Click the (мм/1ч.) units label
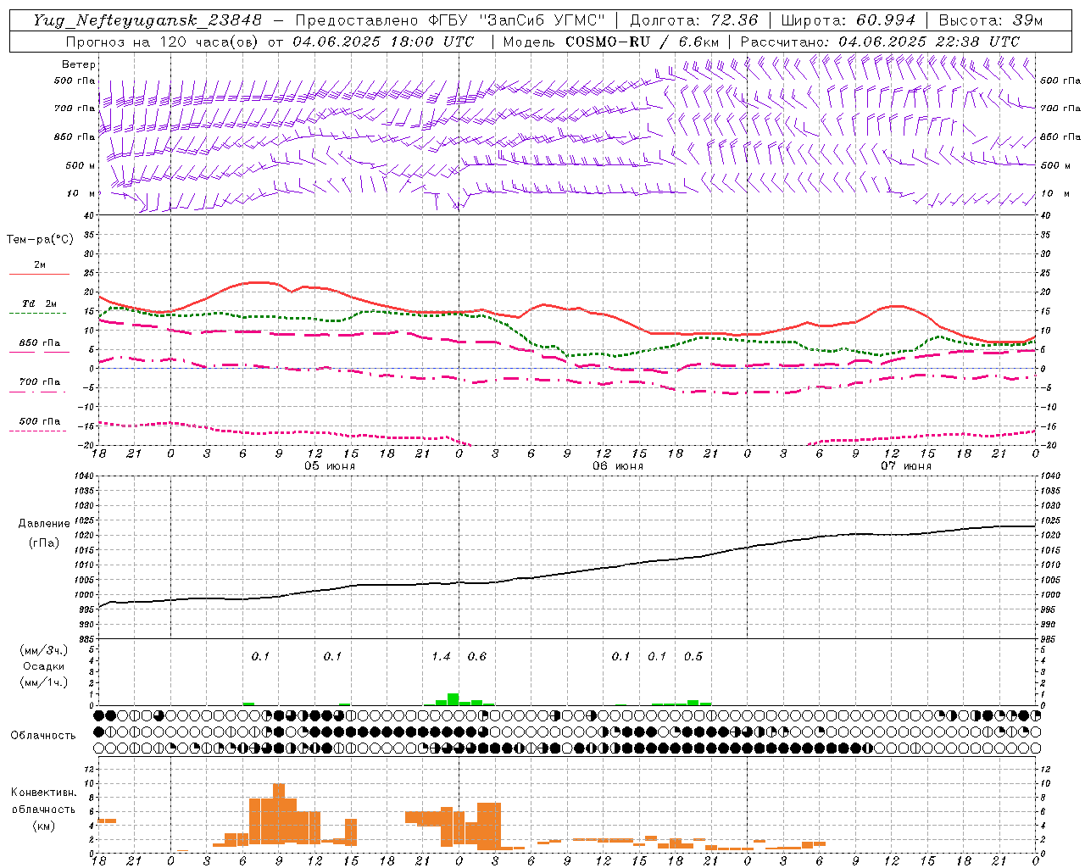 [x=43, y=682]
